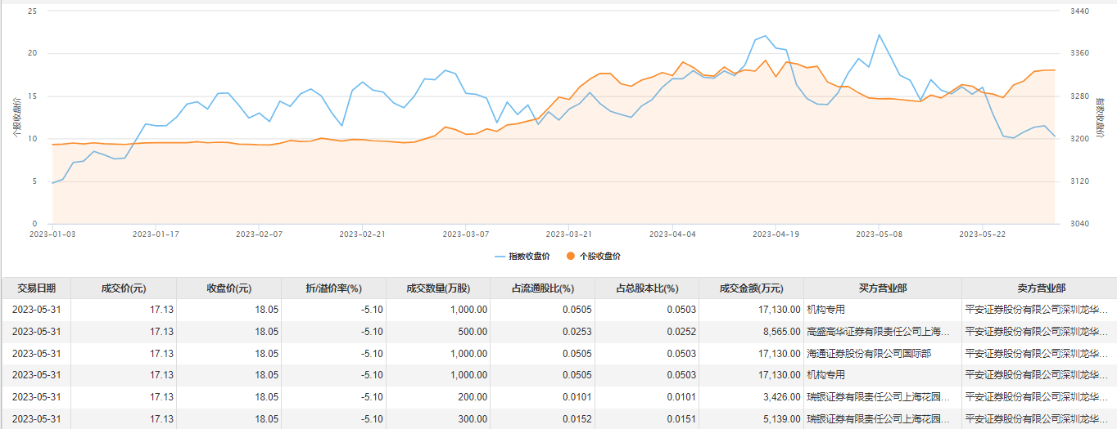Image resolution: width=1117 pixels, height=429 pixels.
Task: Click the 2023-04-04 x-axis date label
Action: tap(672, 234)
